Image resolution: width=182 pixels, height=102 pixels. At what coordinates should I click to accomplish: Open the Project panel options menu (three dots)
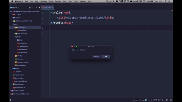click(x=36, y=8)
